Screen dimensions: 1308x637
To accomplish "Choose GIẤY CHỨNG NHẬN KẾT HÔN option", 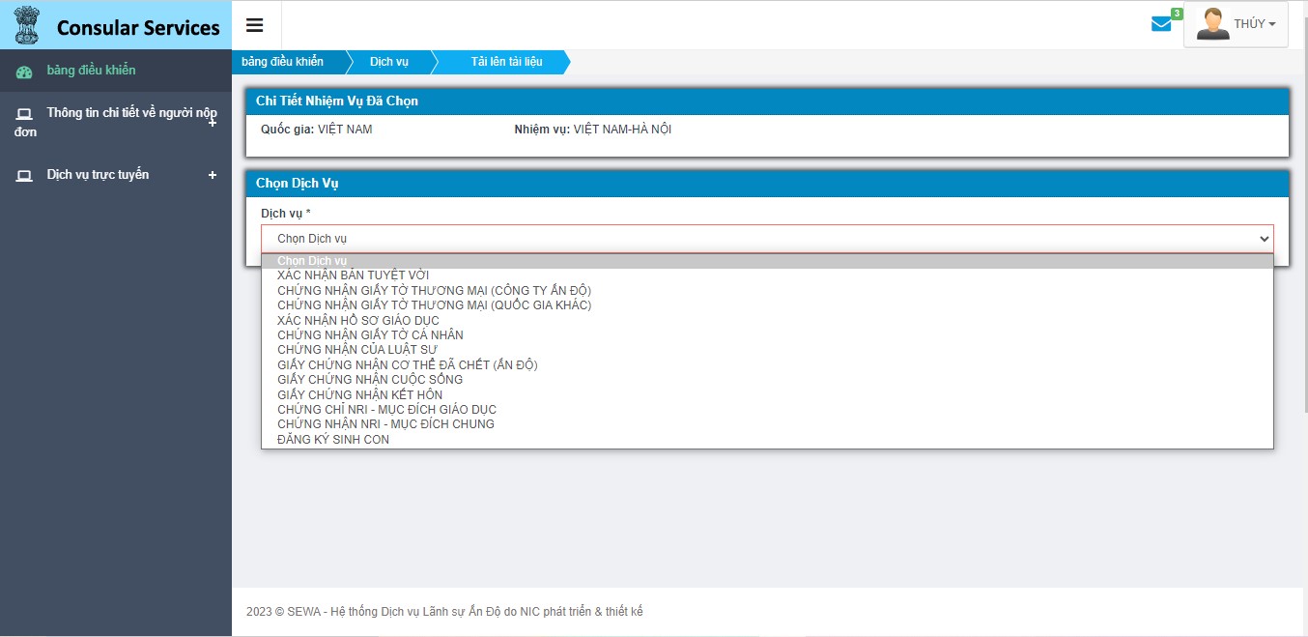I will [359, 394].
